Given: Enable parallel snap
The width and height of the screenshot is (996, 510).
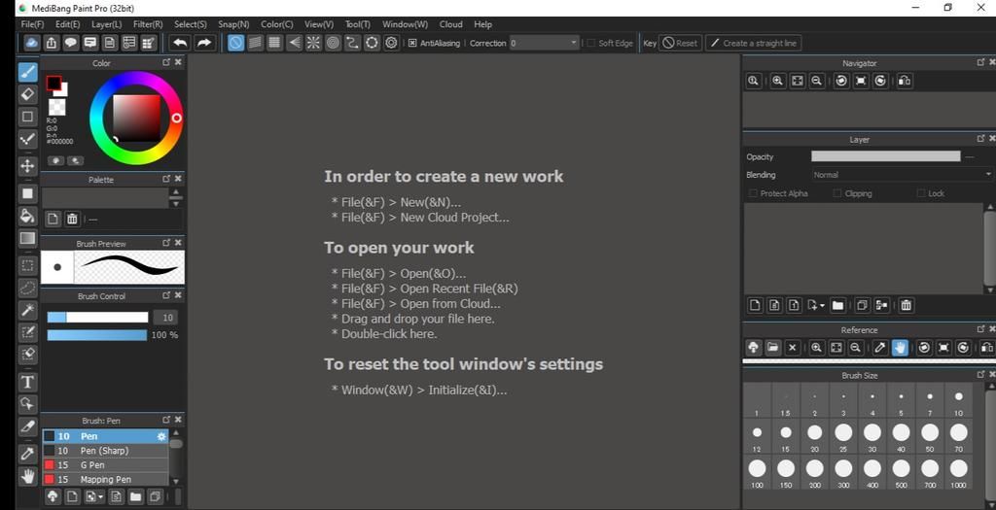Looking at the screenshot, I should coord(256,43).
